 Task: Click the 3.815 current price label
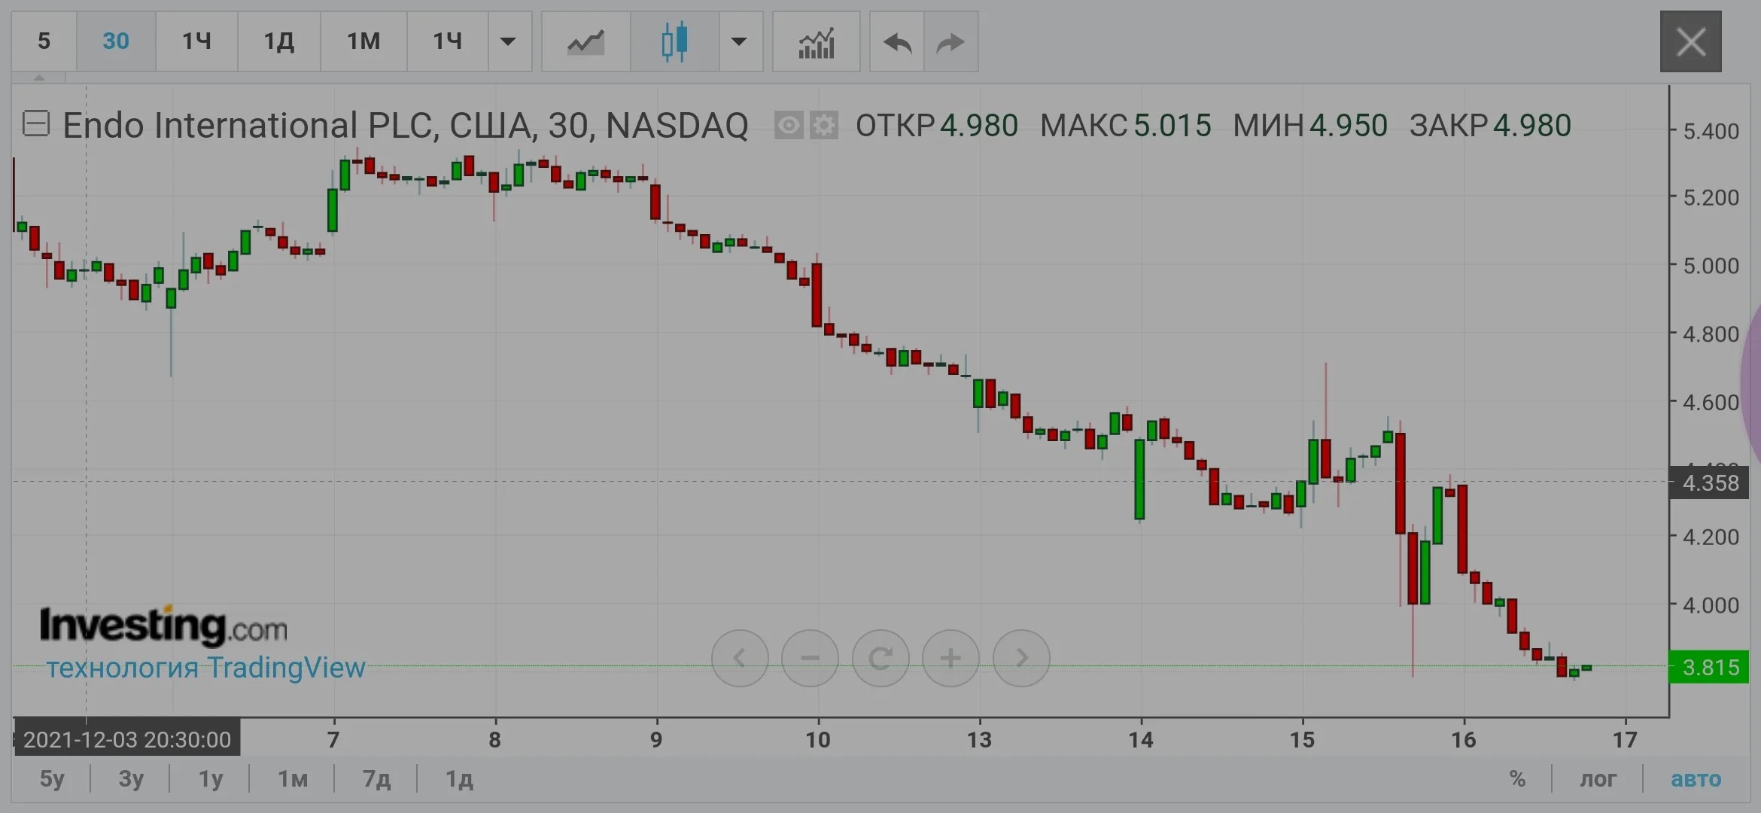(x=1708, y=667)
